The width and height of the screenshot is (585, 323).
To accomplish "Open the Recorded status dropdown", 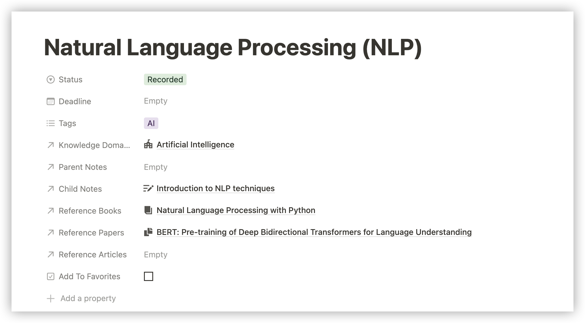I will [x=165, y=80].
